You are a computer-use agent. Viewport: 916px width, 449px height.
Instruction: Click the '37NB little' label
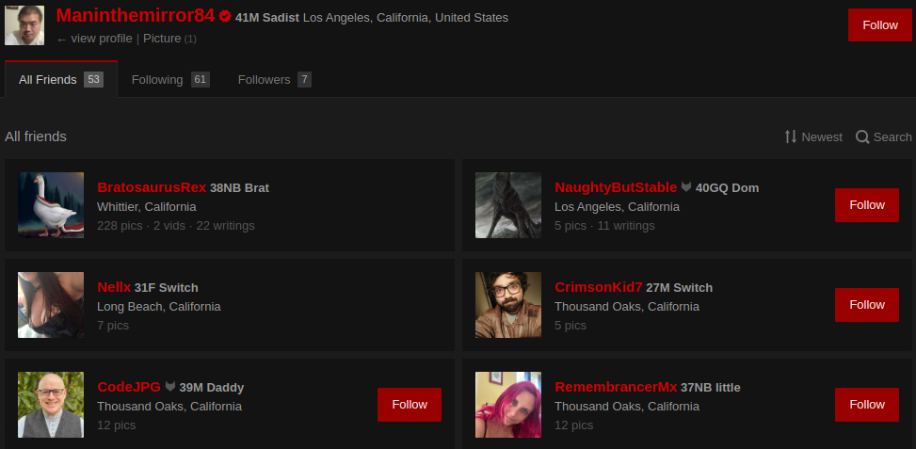pyautogui.click(x=711, y=388)
